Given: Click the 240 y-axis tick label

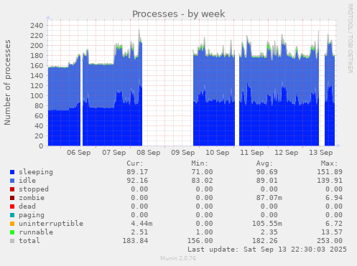Looking at the screenshot, I should [37, 26].
